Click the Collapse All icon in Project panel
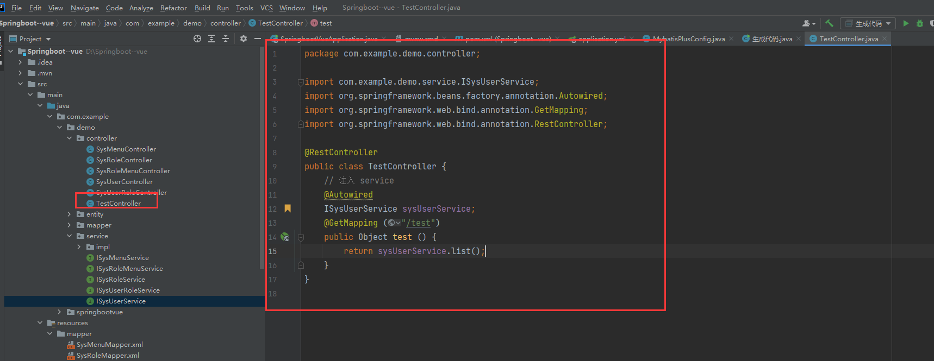The image size is (934, 361). pos(226,39)
